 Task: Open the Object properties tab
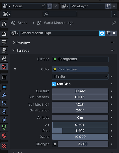4,87
